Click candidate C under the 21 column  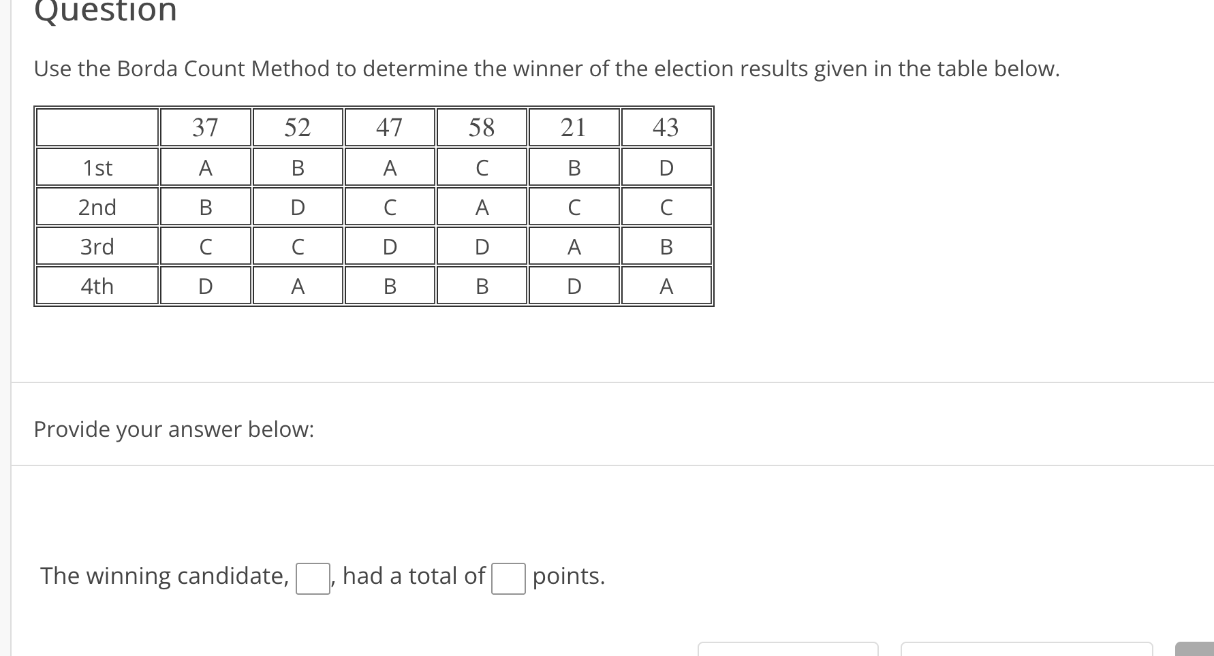pos(574,207)
